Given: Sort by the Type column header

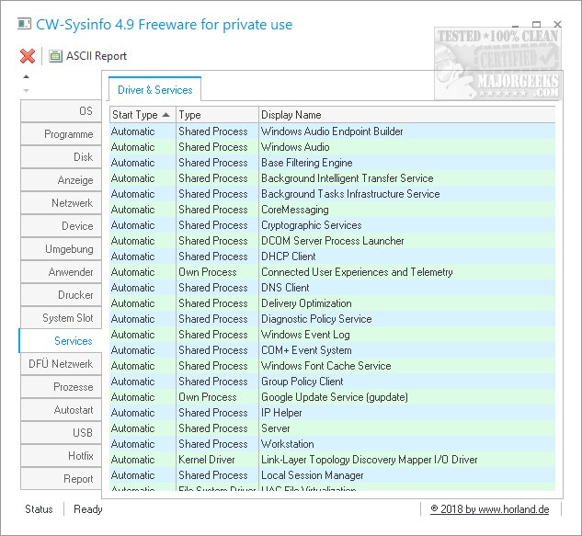Looking at the screenshot, I should pos(216,115).
